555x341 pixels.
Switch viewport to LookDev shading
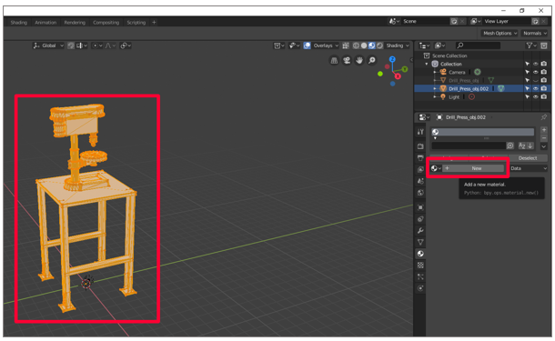tap(371, 45)
